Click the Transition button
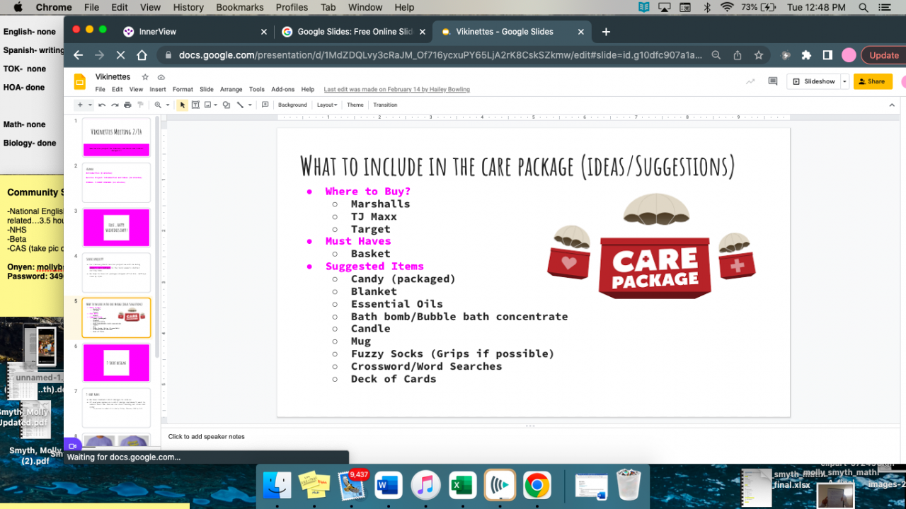906x509 pixels. [x=385, y=105]
